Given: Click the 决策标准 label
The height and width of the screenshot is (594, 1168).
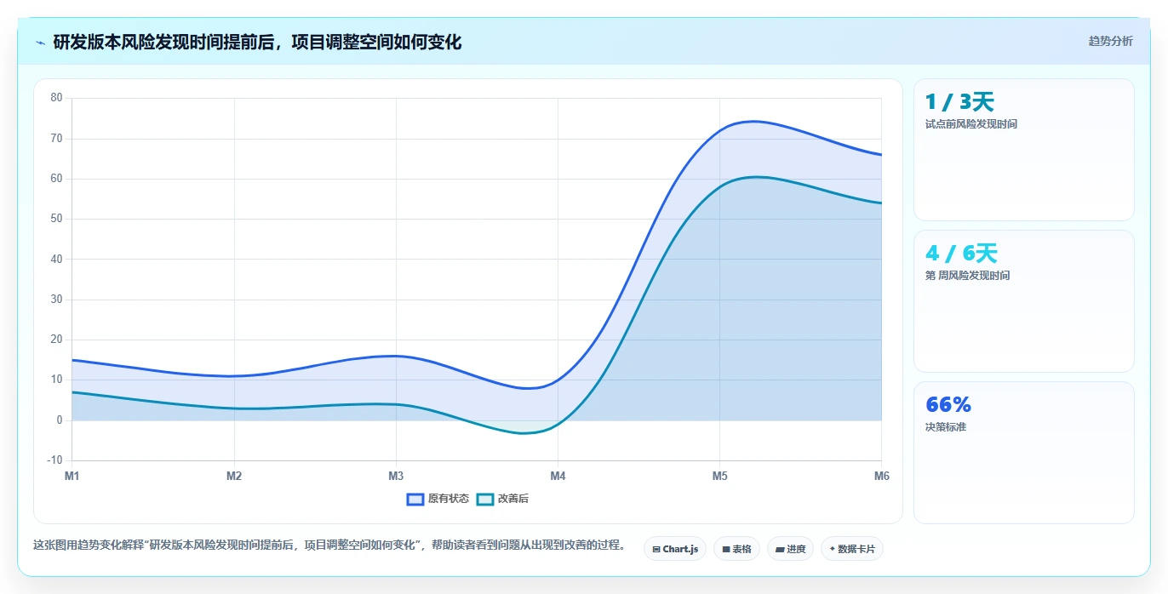Looking at the screenshot, I should pos(946,427).
